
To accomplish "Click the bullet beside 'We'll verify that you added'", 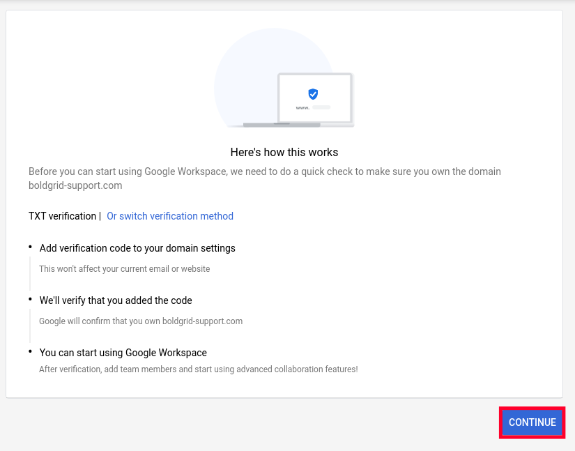I will click(x=31, y=299).
